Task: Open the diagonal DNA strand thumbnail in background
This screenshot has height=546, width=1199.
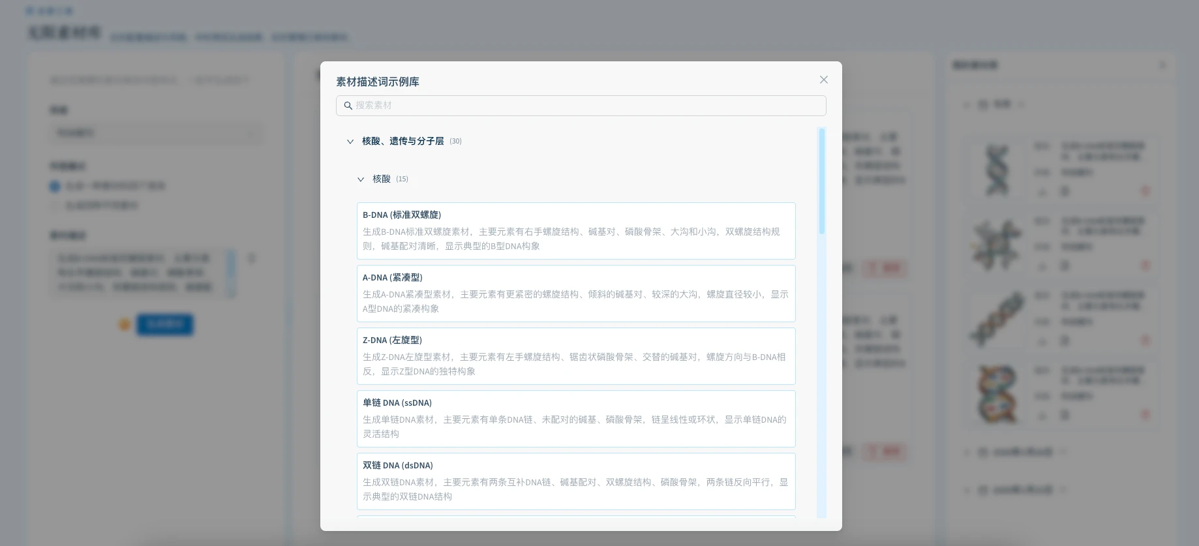Action: (x=997, y=319)
